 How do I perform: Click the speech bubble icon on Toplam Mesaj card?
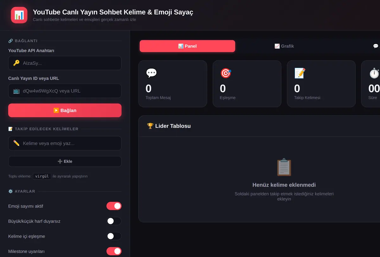pyautogui.click(x=151, y=73)
